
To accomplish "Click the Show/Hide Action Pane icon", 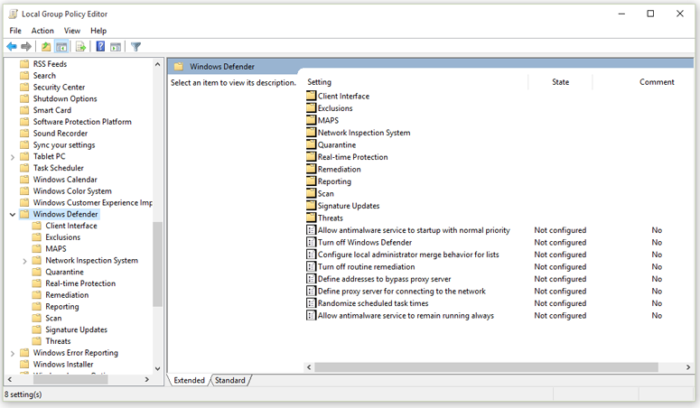I will pyautogui.click(x=116, y=47).
